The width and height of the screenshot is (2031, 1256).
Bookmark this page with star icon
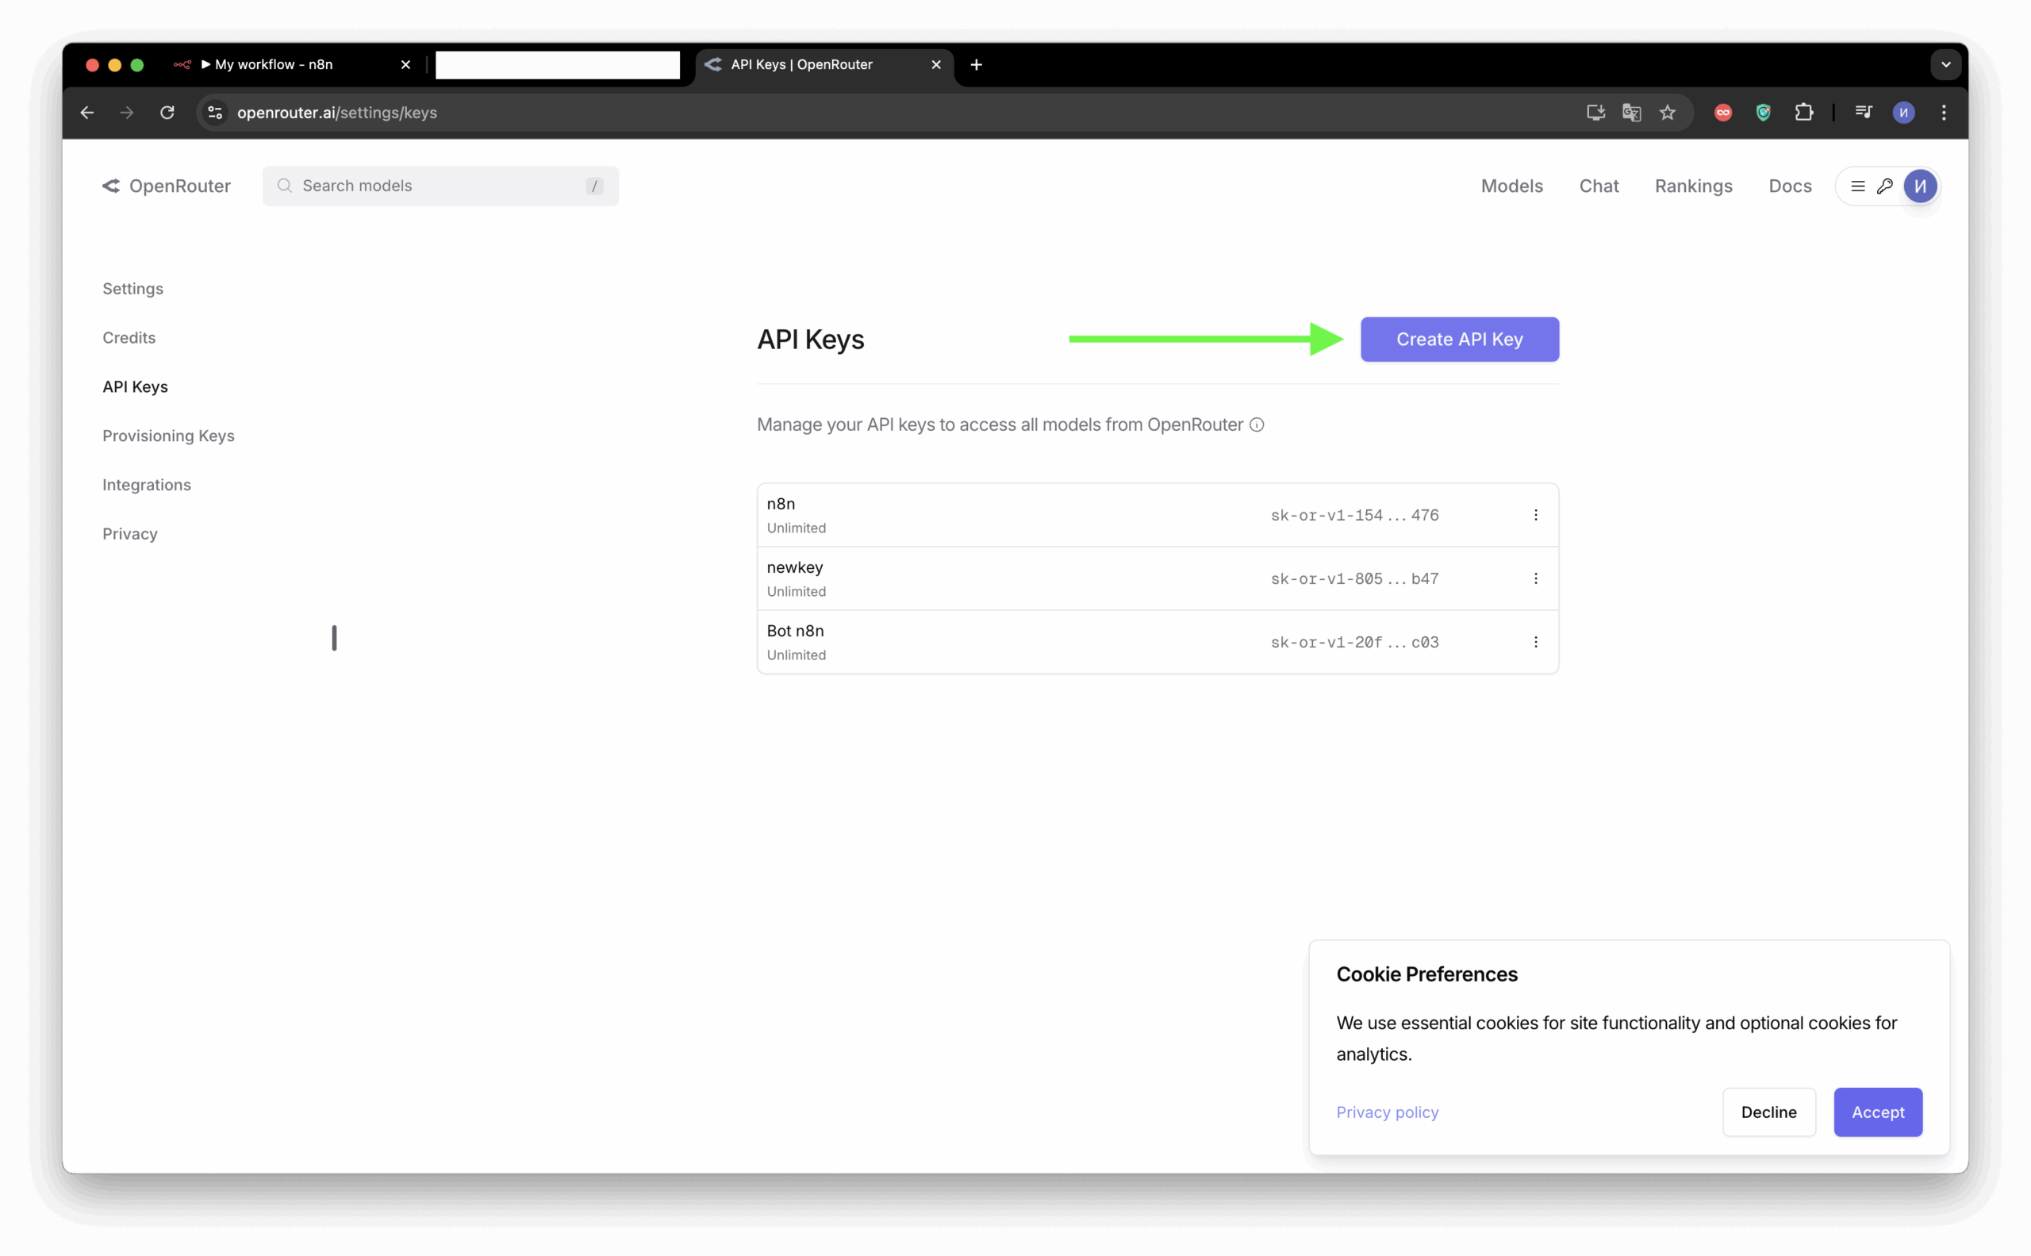click(1667, 112)
